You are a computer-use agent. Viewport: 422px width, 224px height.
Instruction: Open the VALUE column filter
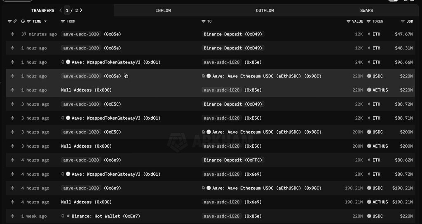click(348, 21)
